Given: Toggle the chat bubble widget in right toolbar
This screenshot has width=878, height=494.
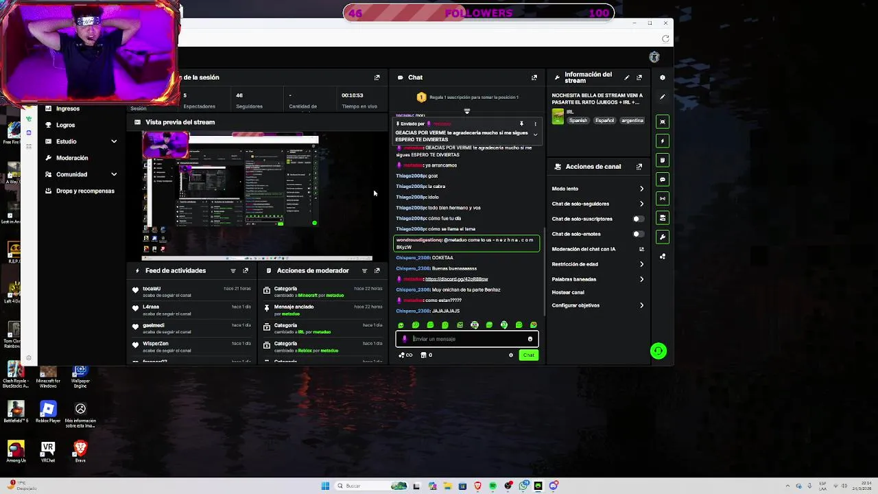Looking at the screenshot, I should pos(662,179).
